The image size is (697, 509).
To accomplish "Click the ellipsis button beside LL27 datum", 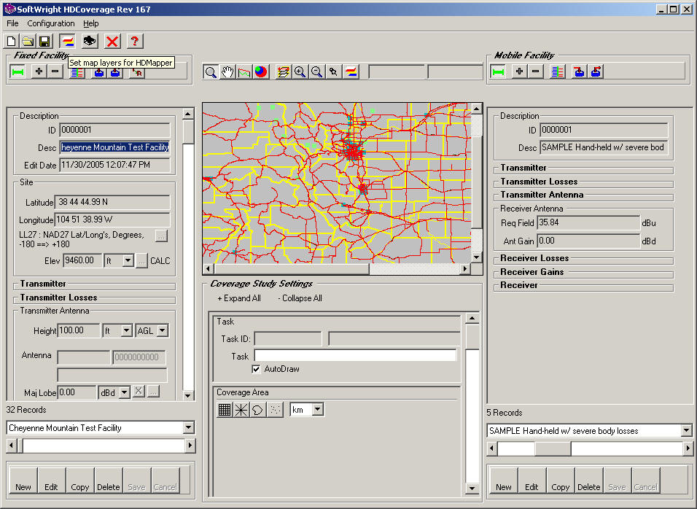I will click(161, 236).
